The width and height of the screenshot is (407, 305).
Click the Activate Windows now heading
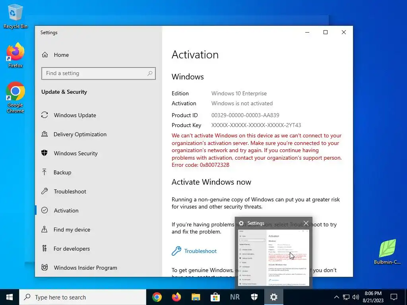pyautogui.click(x=211, y=182)
